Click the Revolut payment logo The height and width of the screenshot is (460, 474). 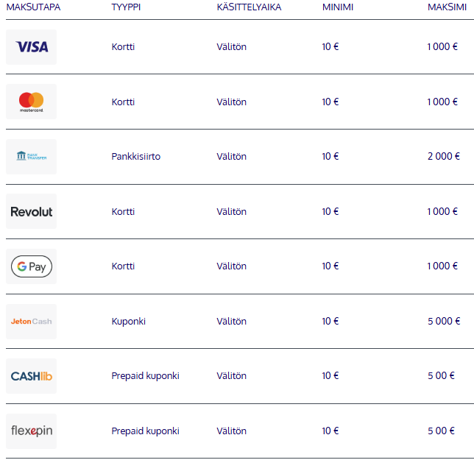pos(32,211)
